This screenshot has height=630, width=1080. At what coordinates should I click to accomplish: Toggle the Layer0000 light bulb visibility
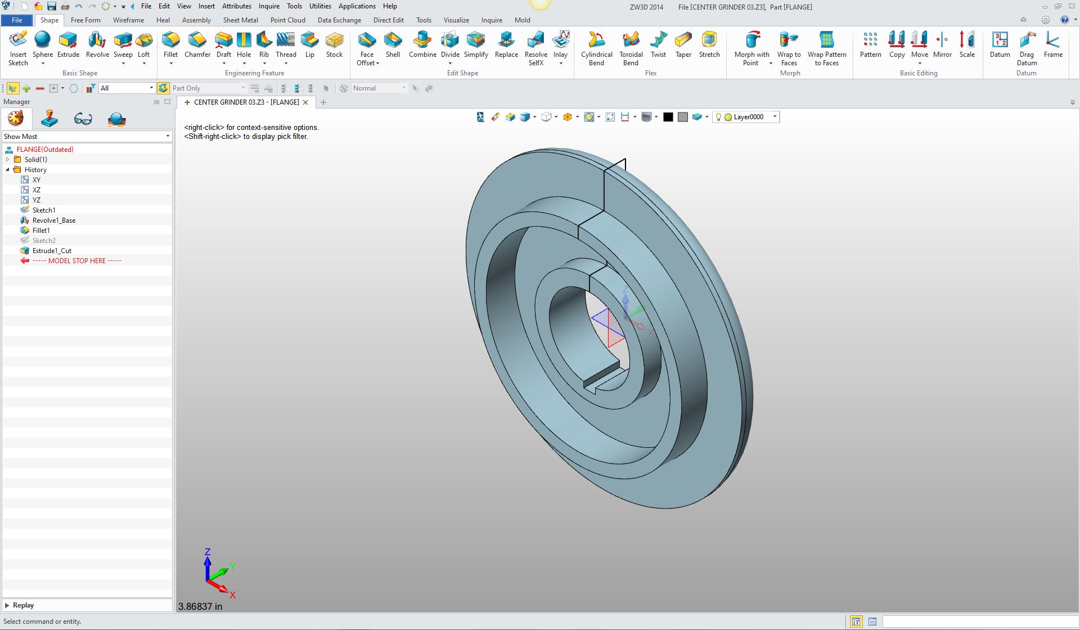click(x=718, y=117)
